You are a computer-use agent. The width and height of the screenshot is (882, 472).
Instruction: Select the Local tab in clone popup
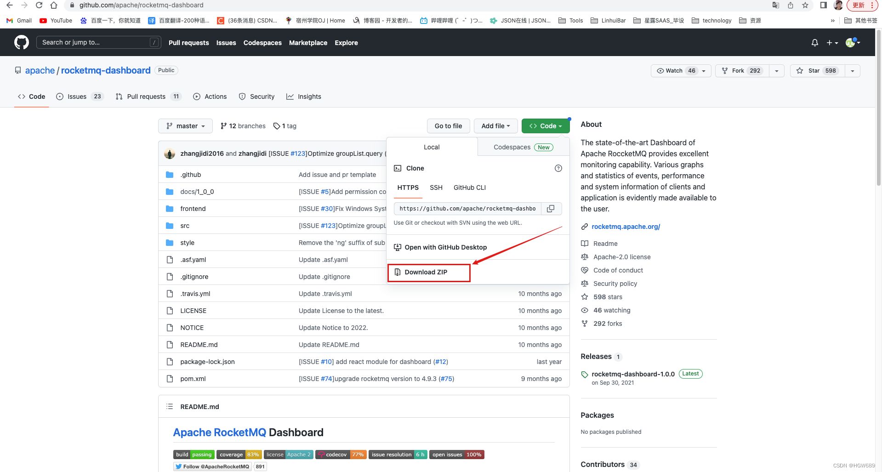432,147
